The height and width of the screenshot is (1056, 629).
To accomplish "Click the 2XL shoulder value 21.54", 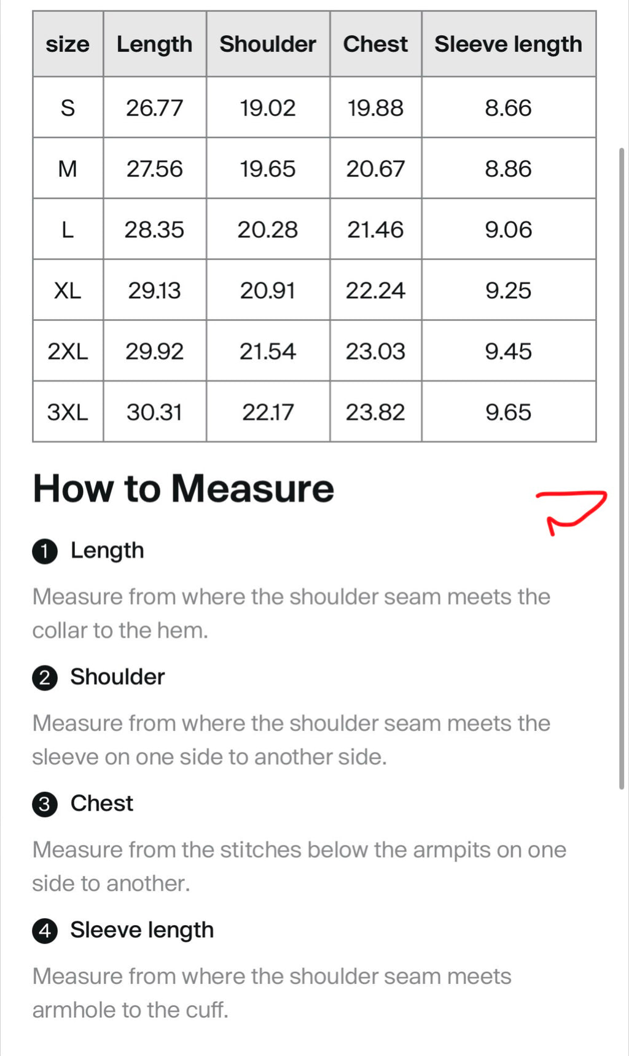I will [x=268, y=351].
